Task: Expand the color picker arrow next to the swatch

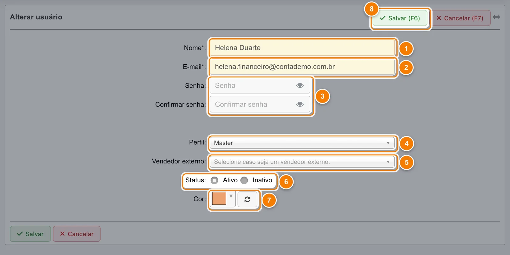Action: pyautogui.click(x=231, y=196)
